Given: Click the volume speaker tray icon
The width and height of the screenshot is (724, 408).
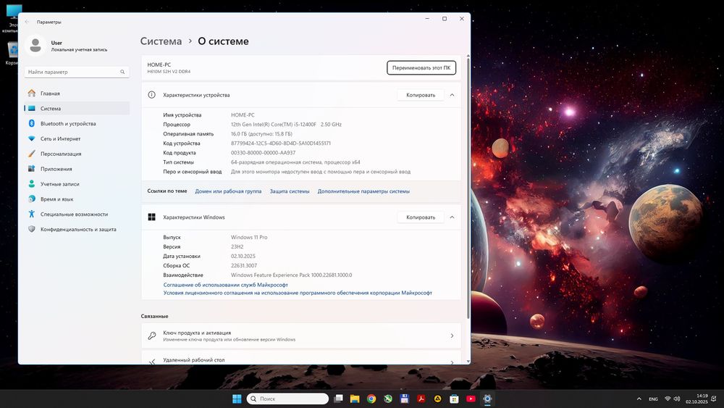Looking at the screenshot, I should point(677,399).
